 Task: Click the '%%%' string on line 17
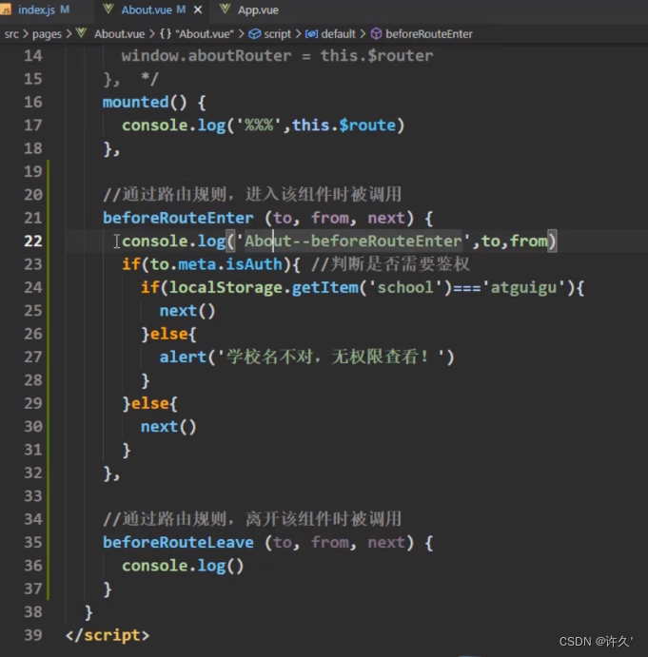(x=259, y=126)
